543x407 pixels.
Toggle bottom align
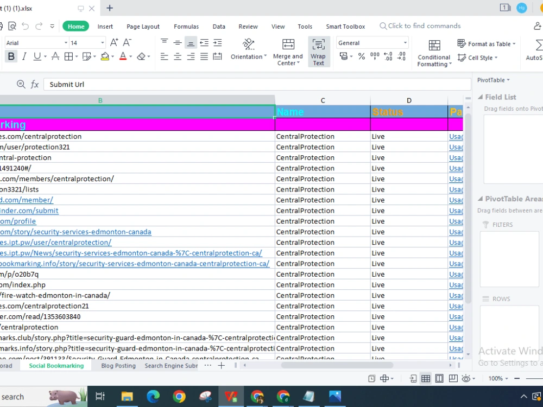coord(191,42)
